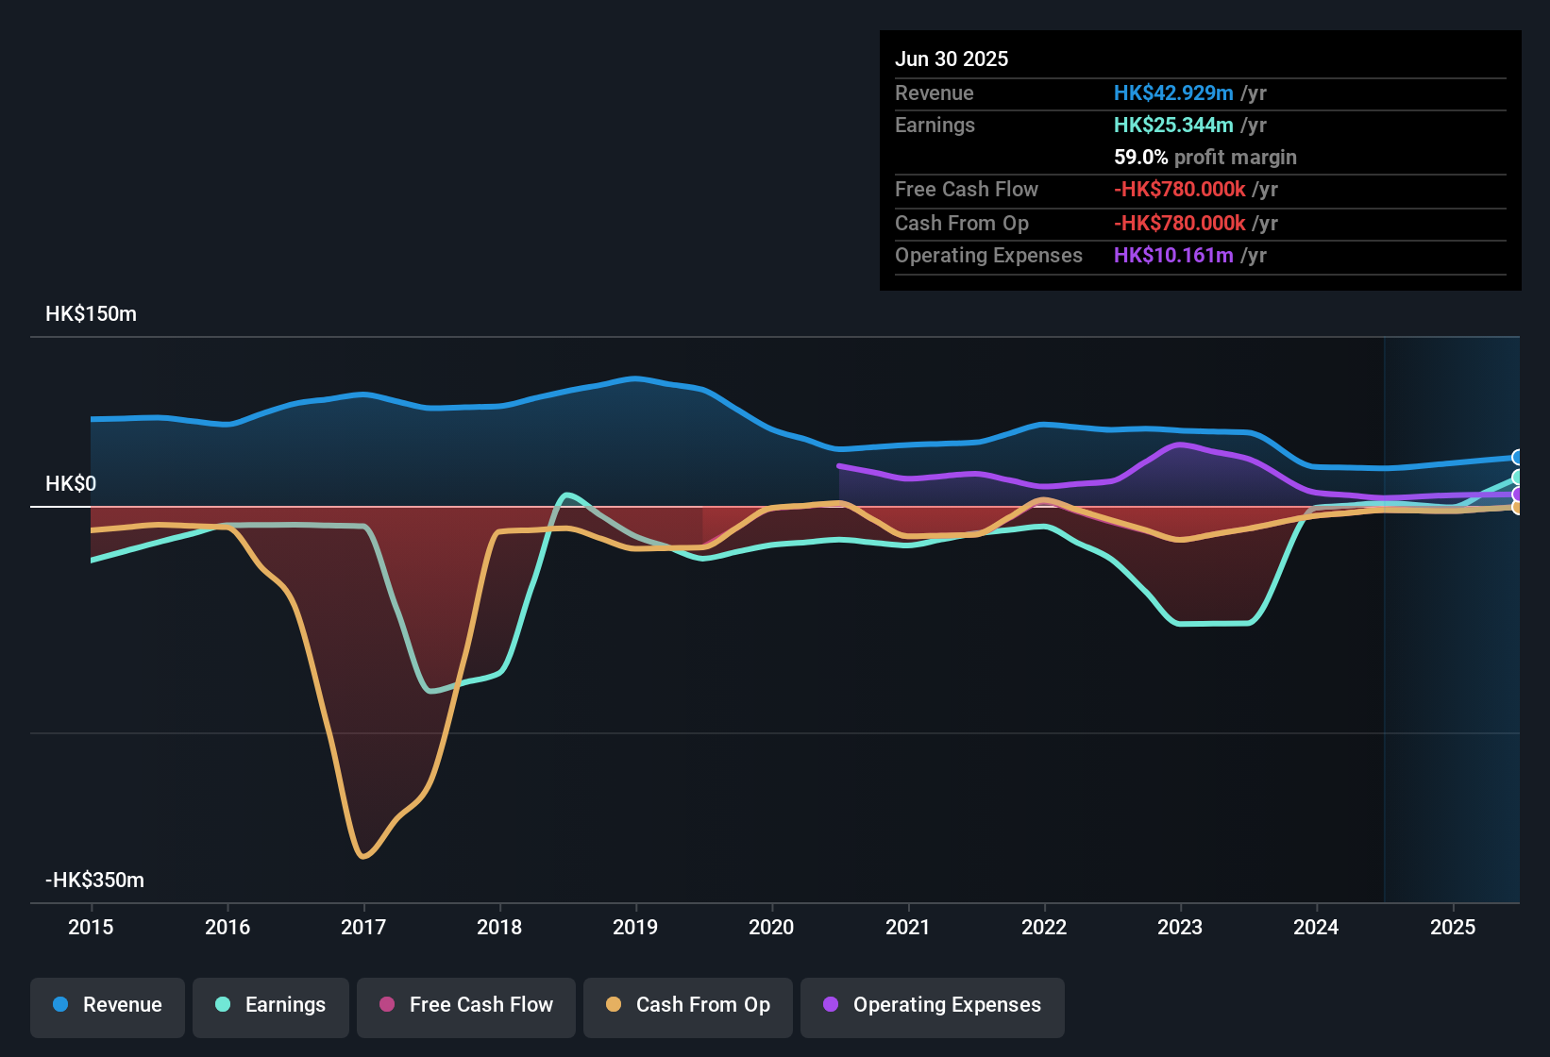Image resolution: width=1550 pixels, height=1057 pixels.
Task: Click the 2023 label on the timeline axis
Action: [1179, 928]
